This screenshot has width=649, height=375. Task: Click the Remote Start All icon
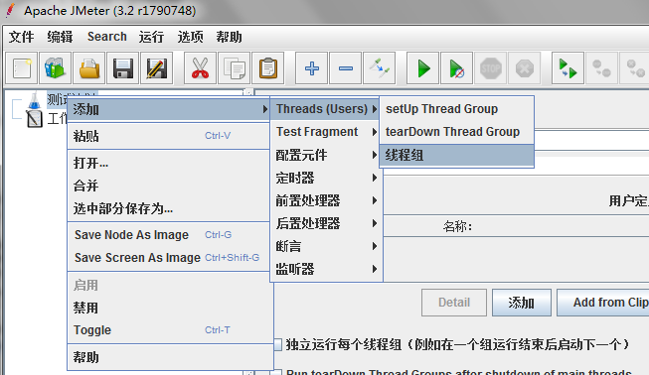tap(568, 68)
